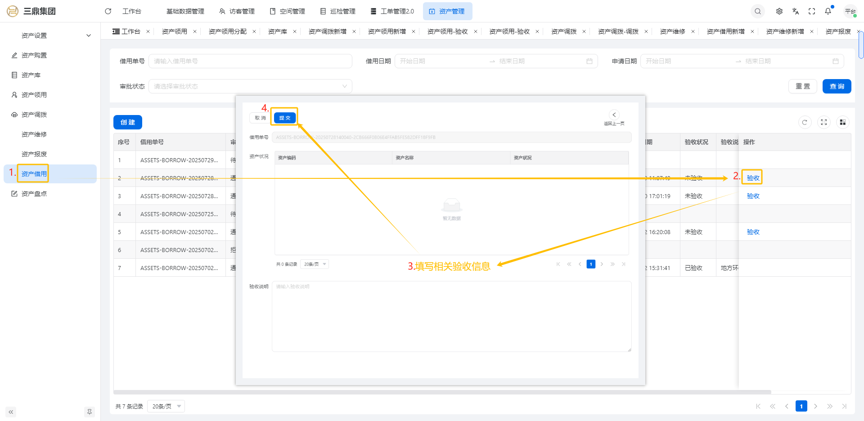The height and width of the screenshot is (421, 864).
Task: Click the blue 提交 submit button
Action: coord(284,118)
